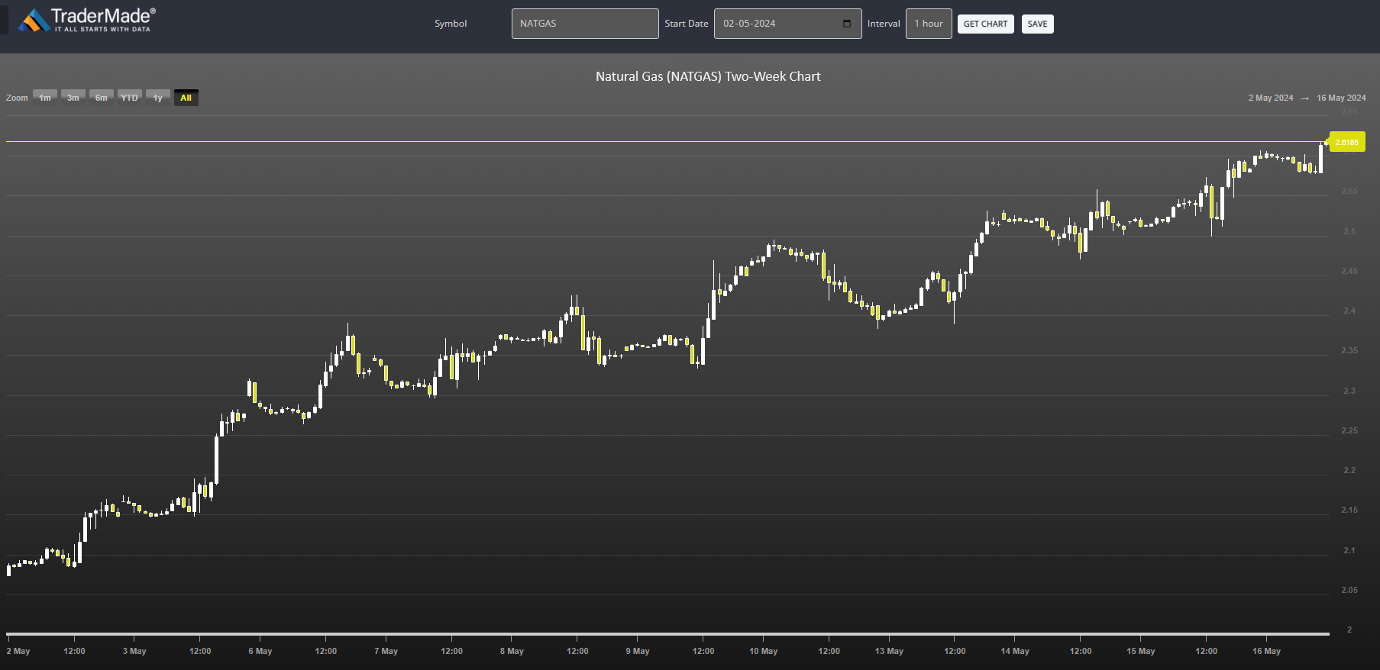Click the 10 May x-axis label
This screenshot has height=670, width=1380.
[763, 651]
